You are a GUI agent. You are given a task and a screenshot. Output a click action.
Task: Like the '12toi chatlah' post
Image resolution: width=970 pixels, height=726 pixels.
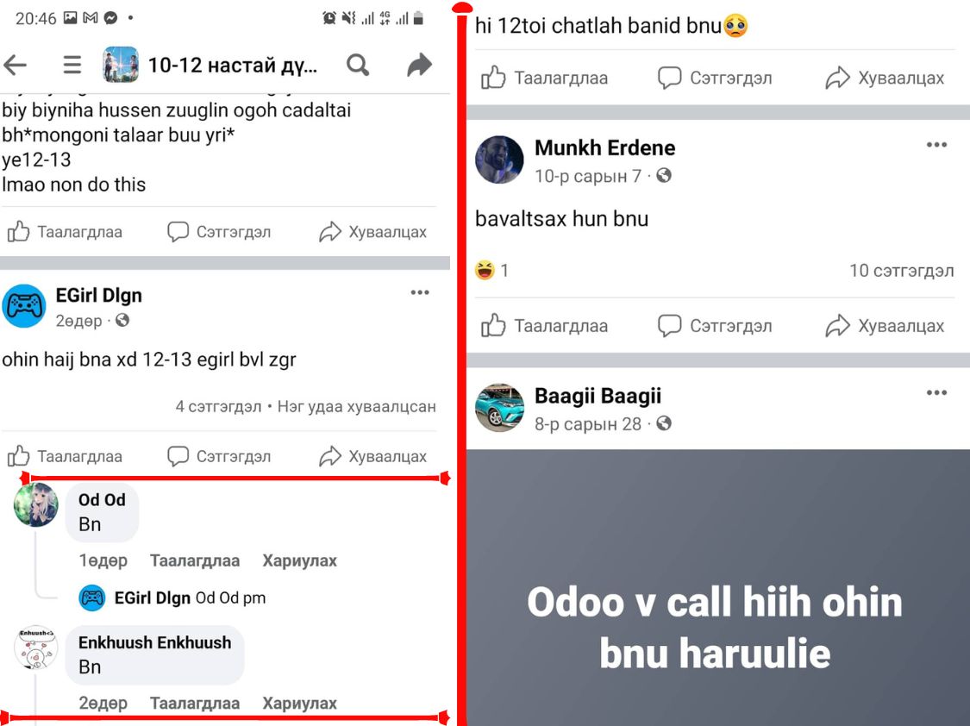pos(544,78)
